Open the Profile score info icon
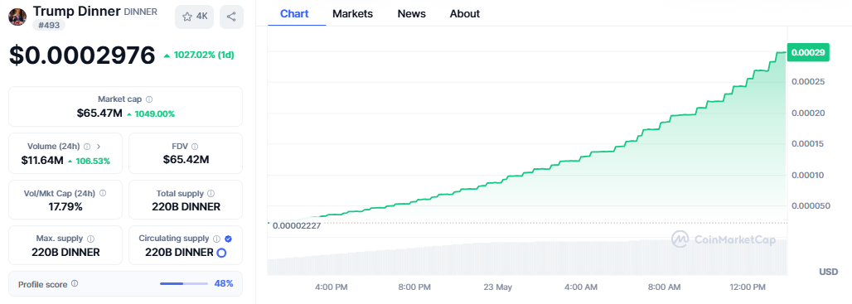 click(75, 283)
